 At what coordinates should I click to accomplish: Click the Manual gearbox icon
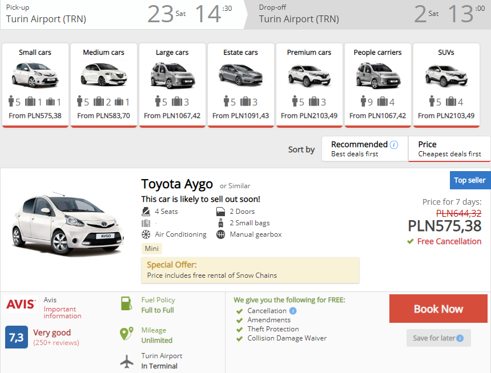pos(221,234)
